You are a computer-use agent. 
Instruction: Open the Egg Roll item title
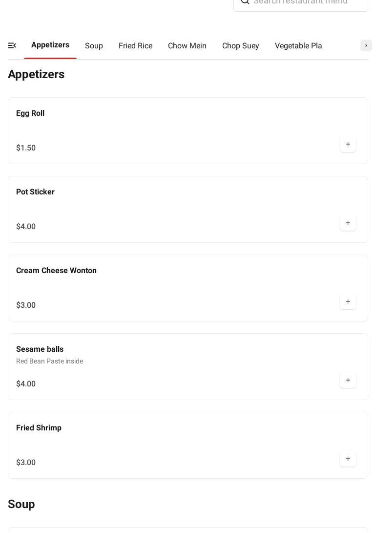point(30,113)
